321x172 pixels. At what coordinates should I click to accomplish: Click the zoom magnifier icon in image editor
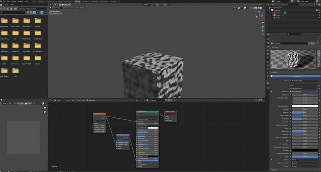45,108
